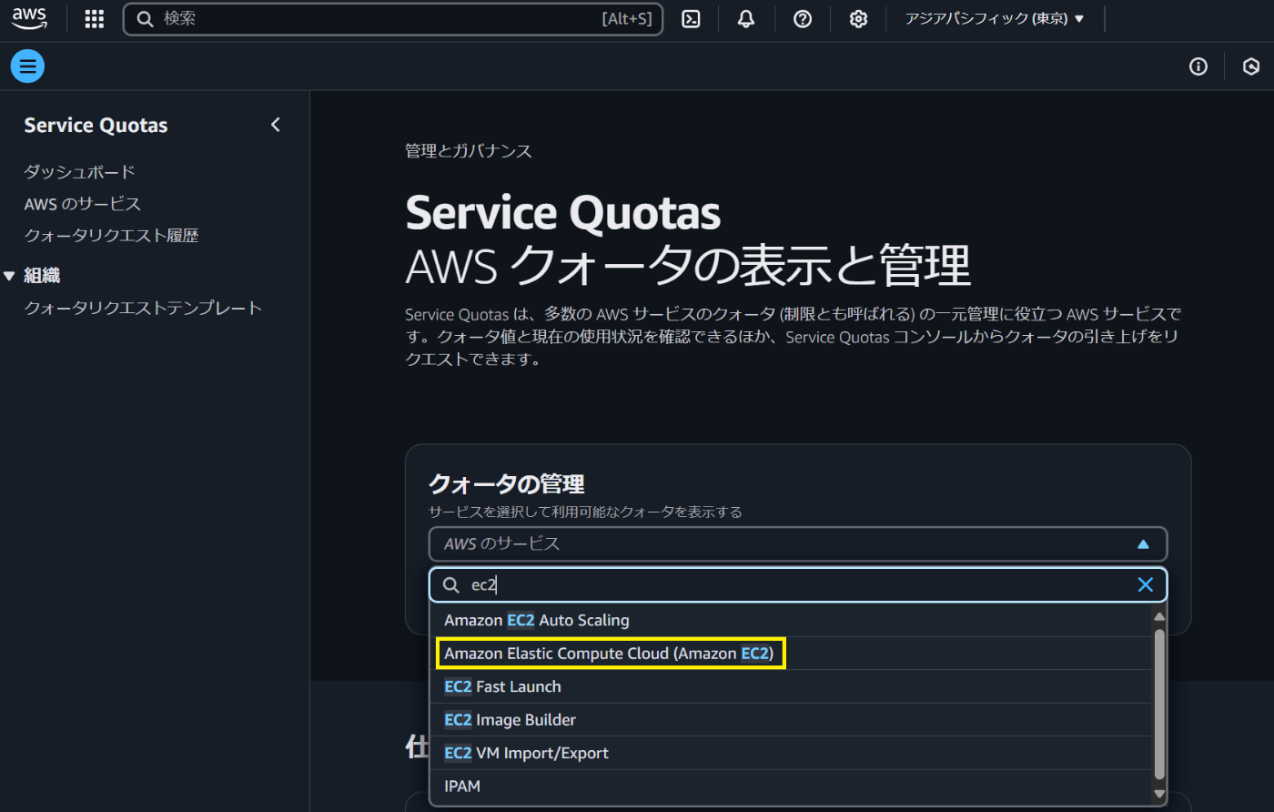Select the IPAM option
Screen dimensions: 1274x812
pyautogui.click(x=791, y=787)
